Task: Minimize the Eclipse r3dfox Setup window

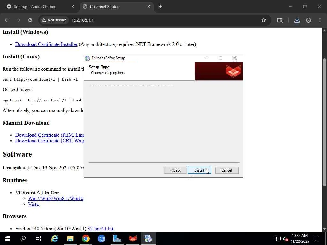Action: coord(206,58)
